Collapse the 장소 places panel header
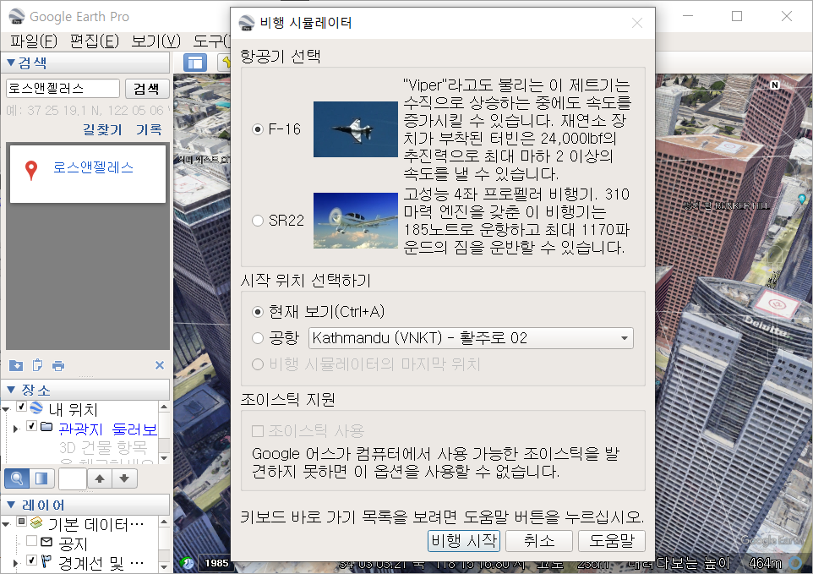Screen dimensions: 813x574 (x=85, y=390)
